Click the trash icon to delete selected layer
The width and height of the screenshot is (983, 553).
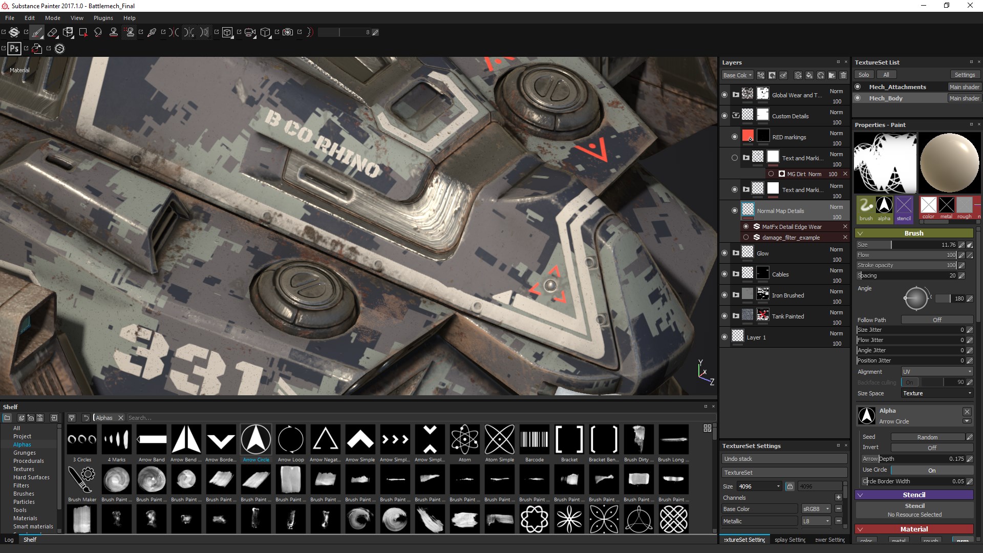tap(843, 75)
